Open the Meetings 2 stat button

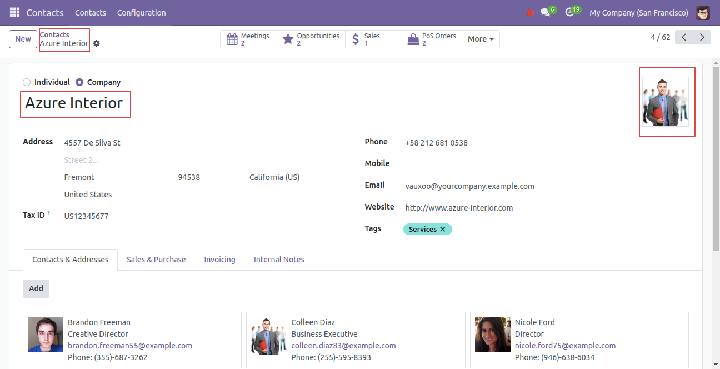click(x=249, y=39)
